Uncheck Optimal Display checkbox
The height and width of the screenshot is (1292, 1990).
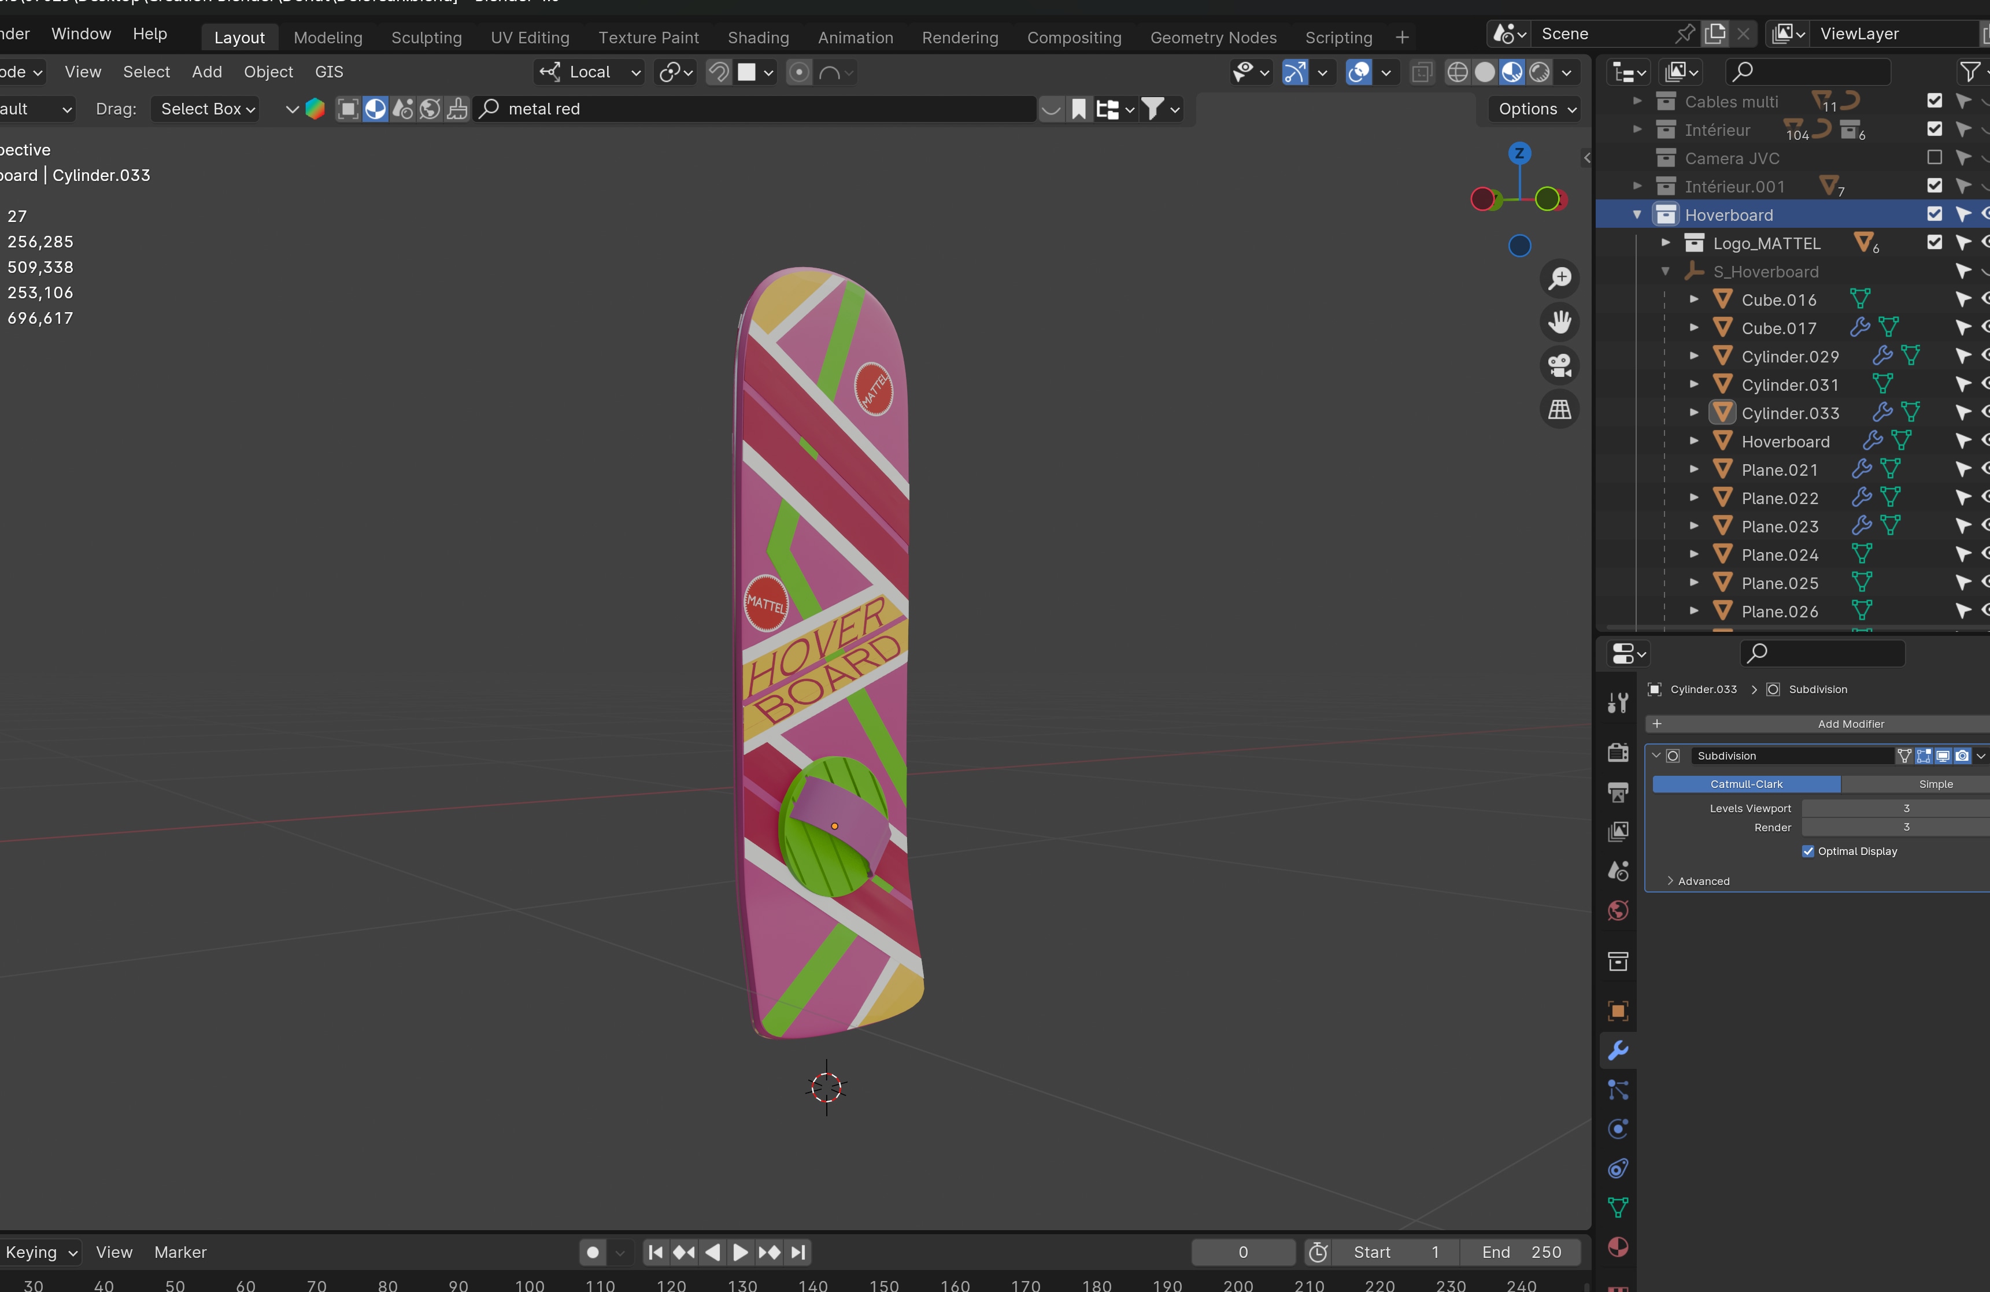[1808, 852]
